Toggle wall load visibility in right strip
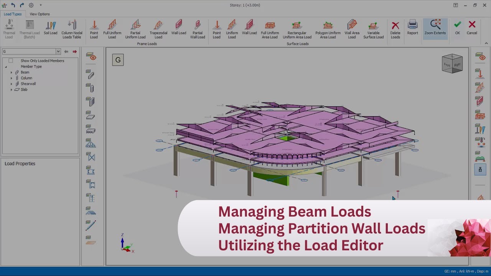This screenshot has width=491, height=276. 480,101
